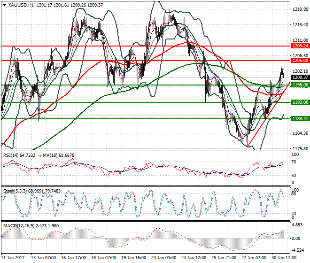Click the 1184.30 price scale value

(300, 133)
